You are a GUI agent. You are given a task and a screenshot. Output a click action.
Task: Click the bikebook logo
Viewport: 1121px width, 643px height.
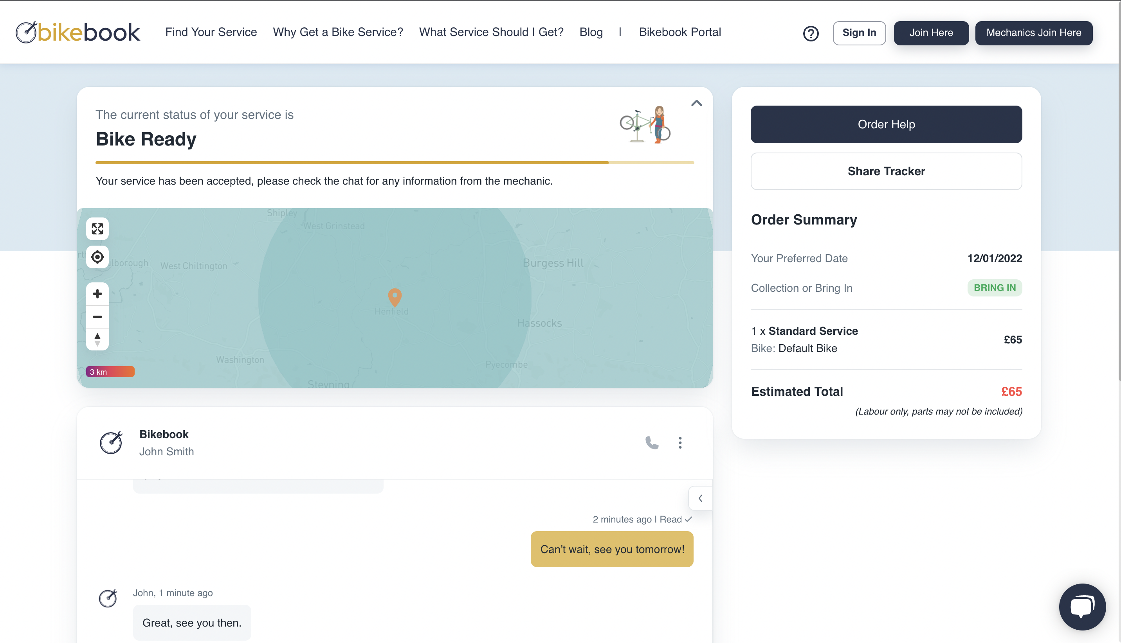click(78, 32)
